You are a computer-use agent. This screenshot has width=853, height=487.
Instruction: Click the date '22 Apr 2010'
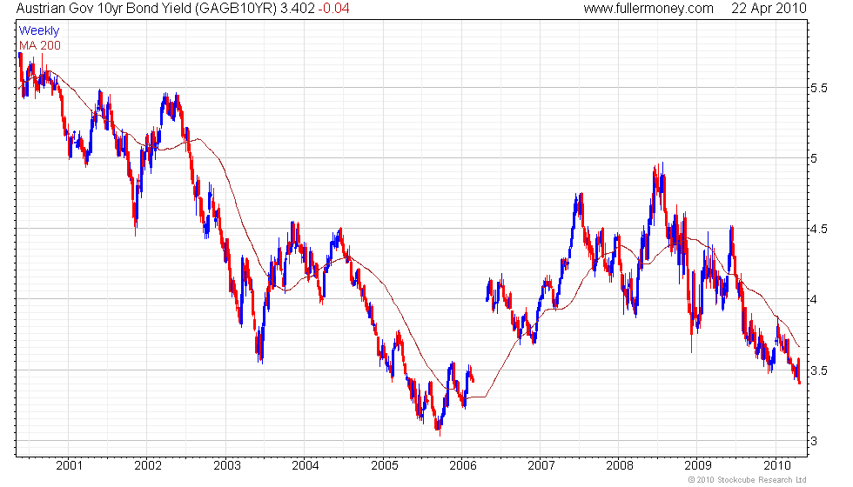[x=769, y=9]
